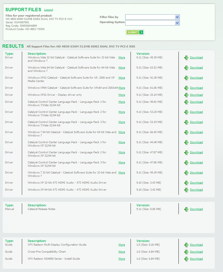Click Download text link for Cross-Fire Compatibility Chart

tap(196, 252)
